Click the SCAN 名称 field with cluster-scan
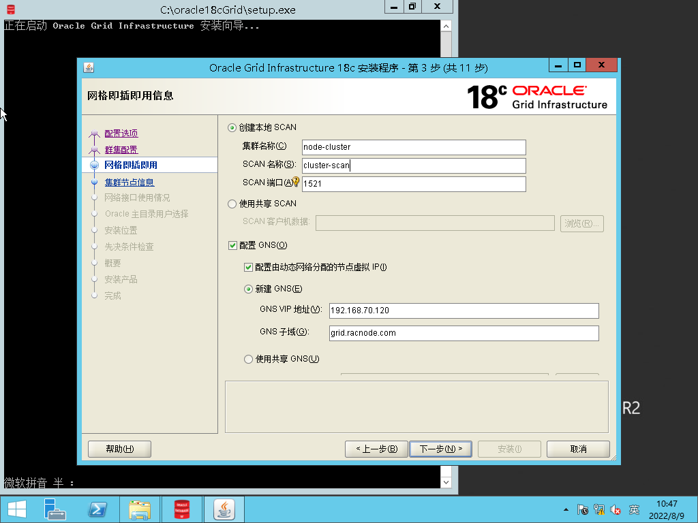 tap(414, 165)
